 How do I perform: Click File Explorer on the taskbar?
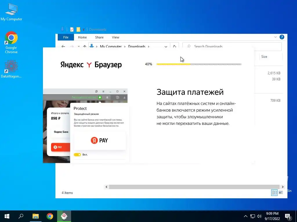[x=35, y=216]
